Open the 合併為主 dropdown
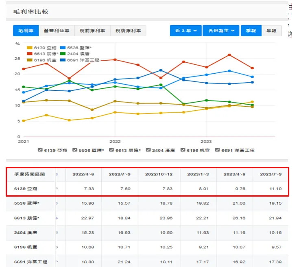Screen dimensions: 292x267 coord(221,31)
